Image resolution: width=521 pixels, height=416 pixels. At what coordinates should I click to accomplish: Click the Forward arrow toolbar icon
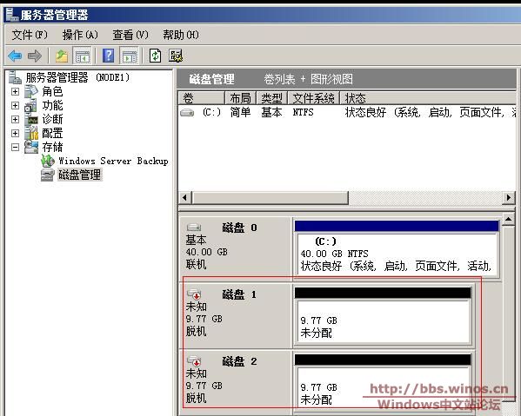(35, 56)
